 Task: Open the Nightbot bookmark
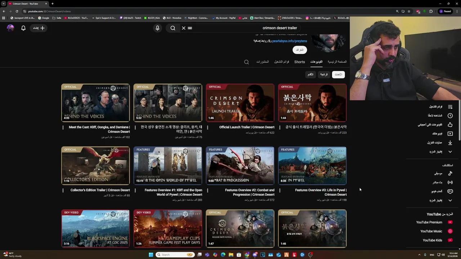[196, 18]
